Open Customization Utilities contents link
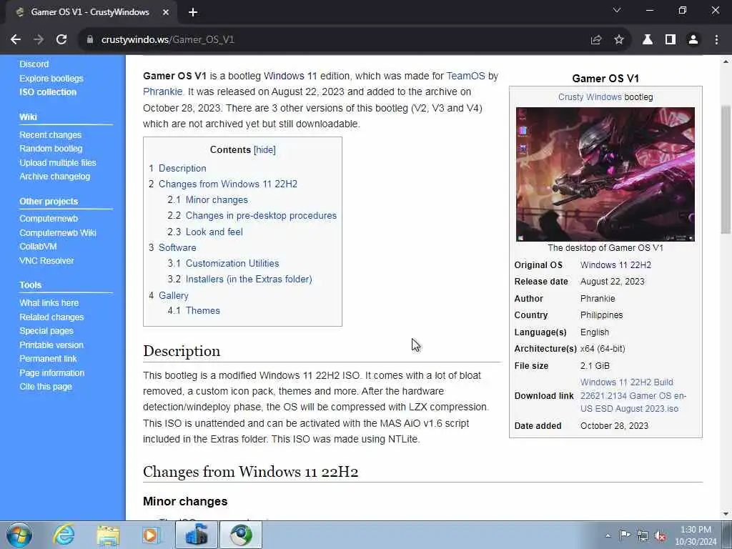This screenshot has width=732, height=549. coord(232,263)
